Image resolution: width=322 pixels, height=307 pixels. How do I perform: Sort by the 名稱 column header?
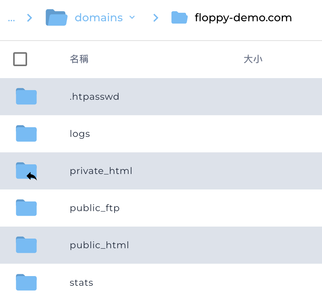[x=79, y=59]
